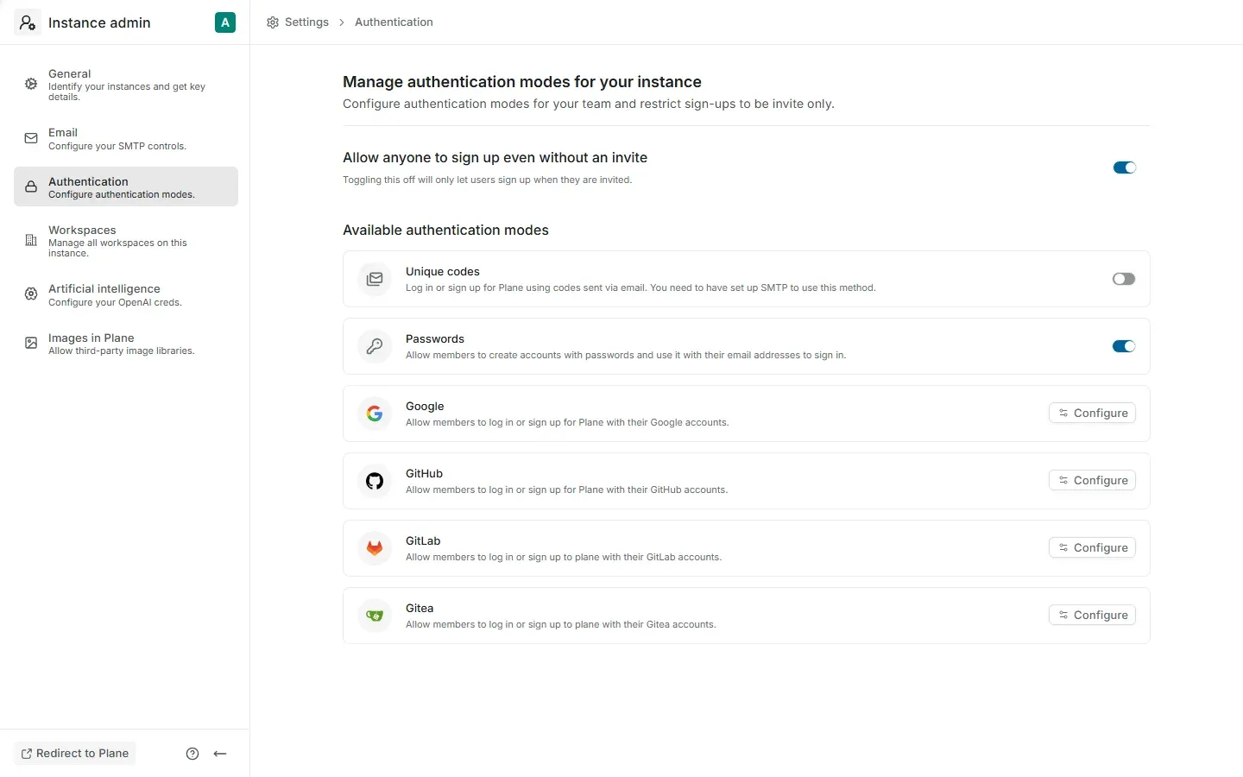Open the General settings menu item
This screenshot has height=777, width=1243.
(126, 85)
